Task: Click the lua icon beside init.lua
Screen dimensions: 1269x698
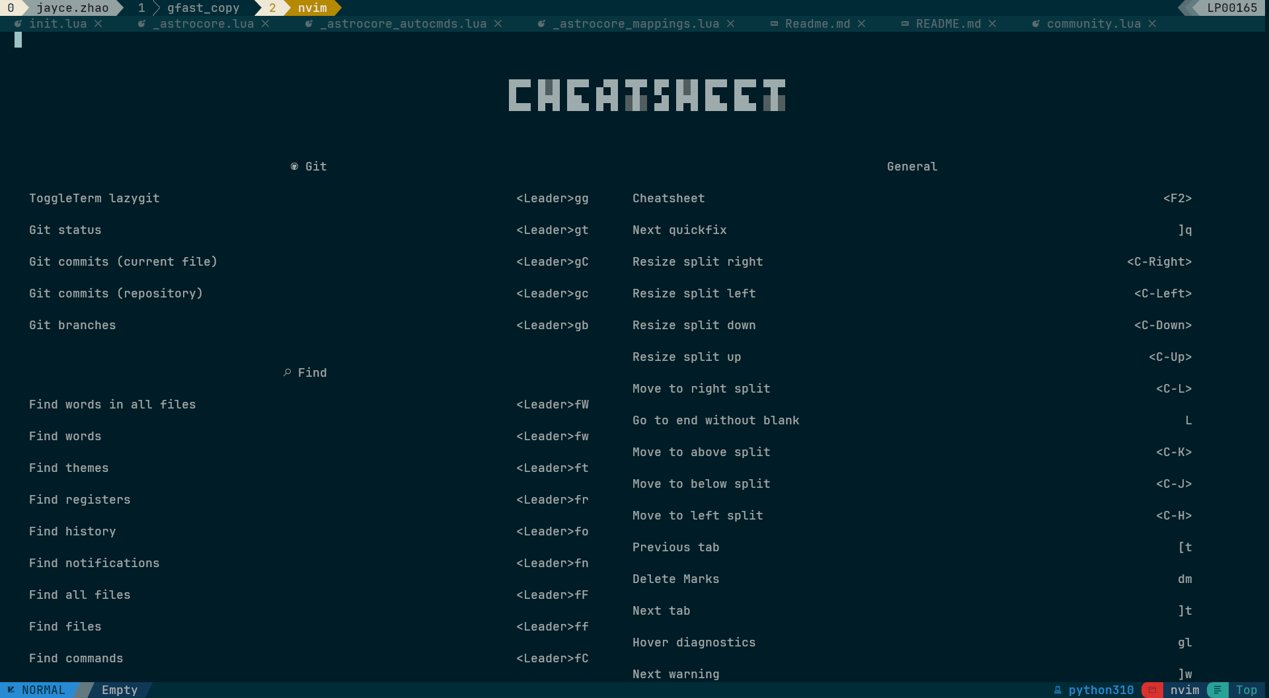Action: [18, 24]
